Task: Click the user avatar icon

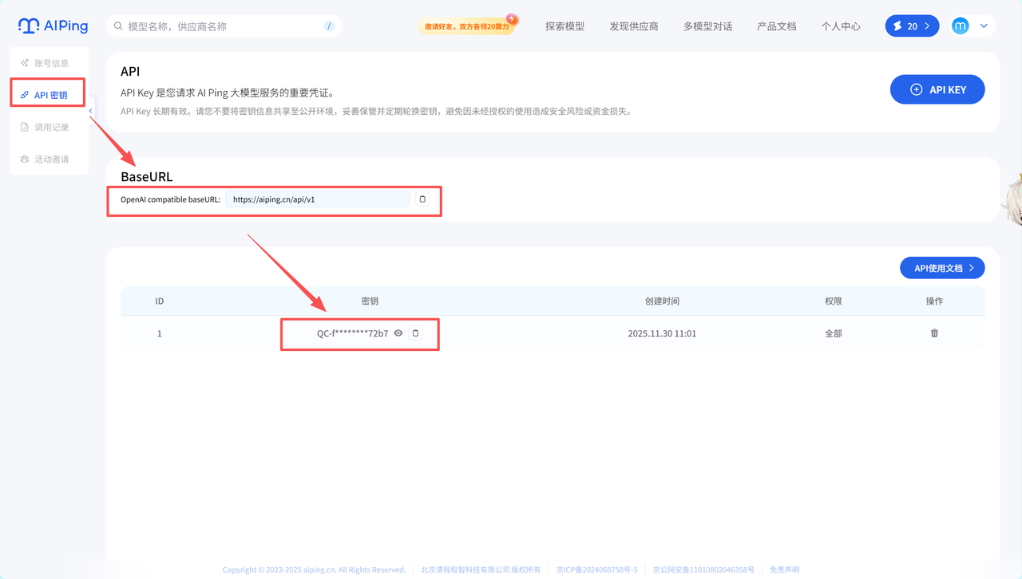Action: pyautogui.click(x=960, y=26)
